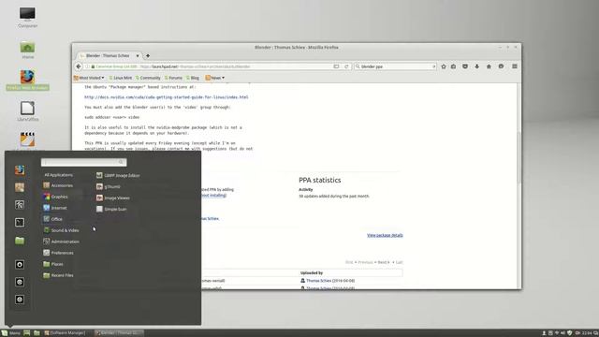Open the Sound & Video category
This screenshot has width=599, height=337.
[61, 230]
